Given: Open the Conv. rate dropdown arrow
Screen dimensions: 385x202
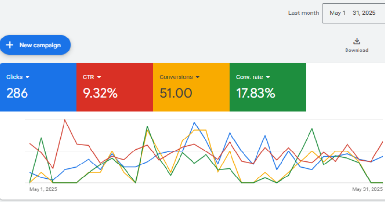Looking at the screenshot, I should 268,77.
